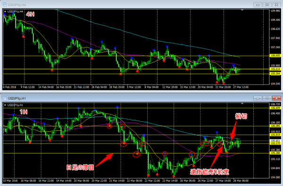Click the H1 chart shift triangle marker

(242, 104)
